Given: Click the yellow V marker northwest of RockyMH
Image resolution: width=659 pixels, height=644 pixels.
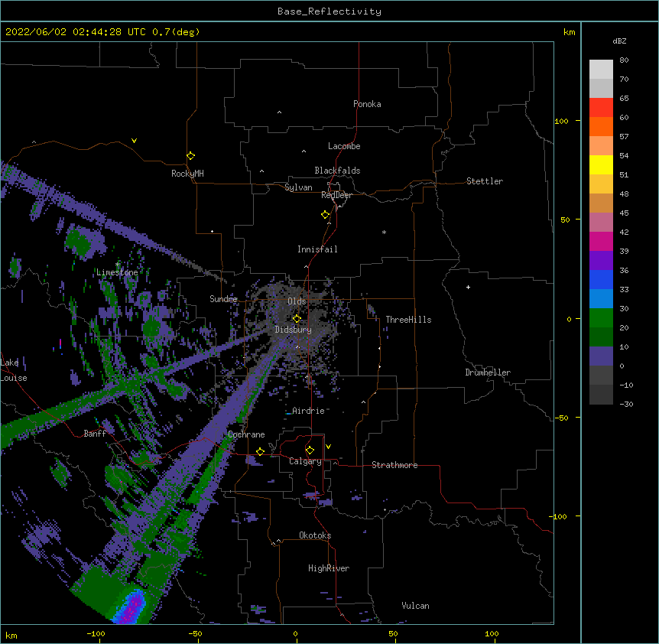Looking at the screenshot, I should (134, 141).
